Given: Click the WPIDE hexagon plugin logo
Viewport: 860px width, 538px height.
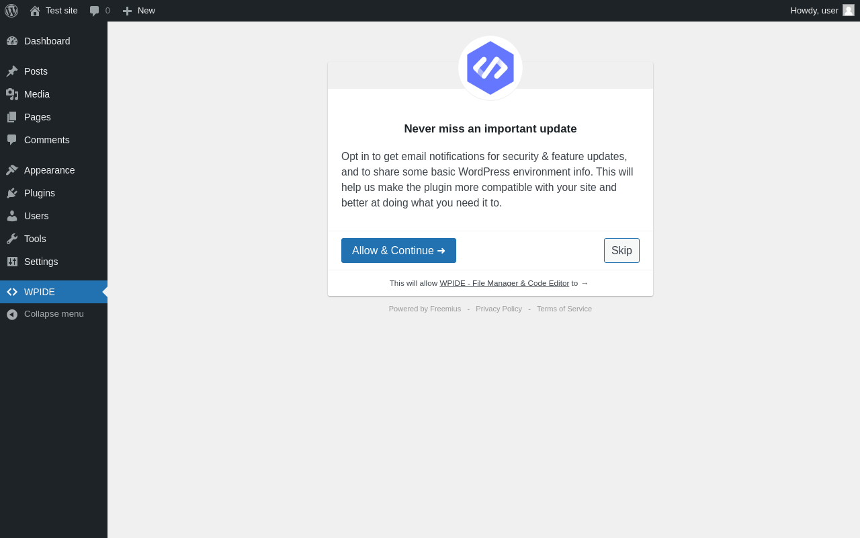Looking at the screenshot, I should [x=490, y=68].
